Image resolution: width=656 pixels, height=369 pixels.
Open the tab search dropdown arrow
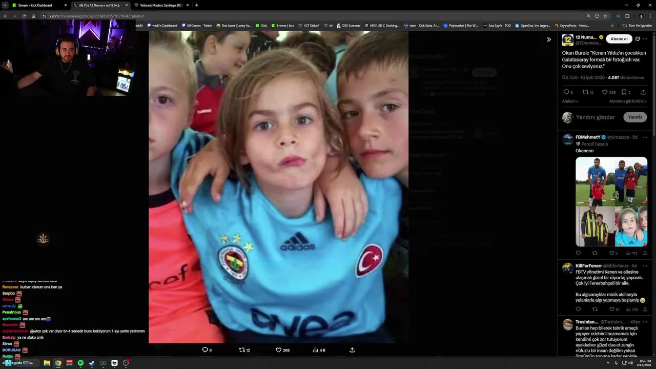[x=5, y=5]
